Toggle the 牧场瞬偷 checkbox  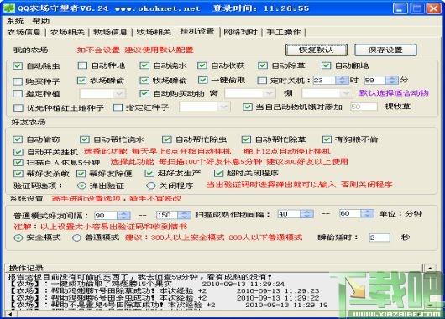[x=144, y=81]
